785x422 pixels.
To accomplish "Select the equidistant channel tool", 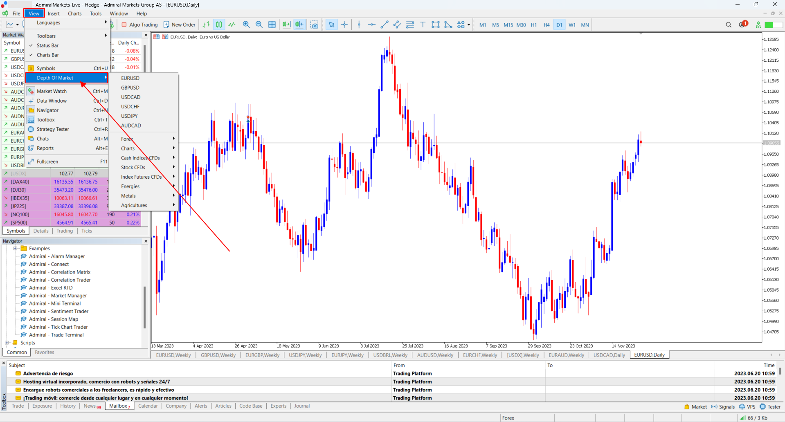I will point(397,25).
